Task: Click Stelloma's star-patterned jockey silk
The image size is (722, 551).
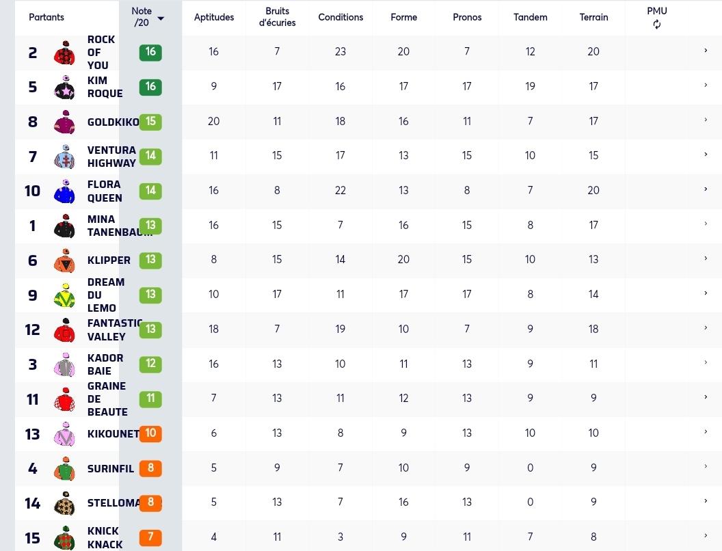Action: 64,504
